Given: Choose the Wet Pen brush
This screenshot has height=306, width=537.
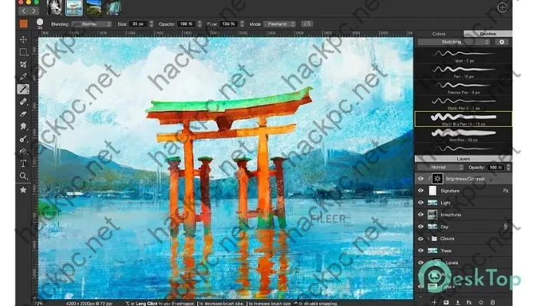Looking at the screenshot, I should click(x=463, y=135).
